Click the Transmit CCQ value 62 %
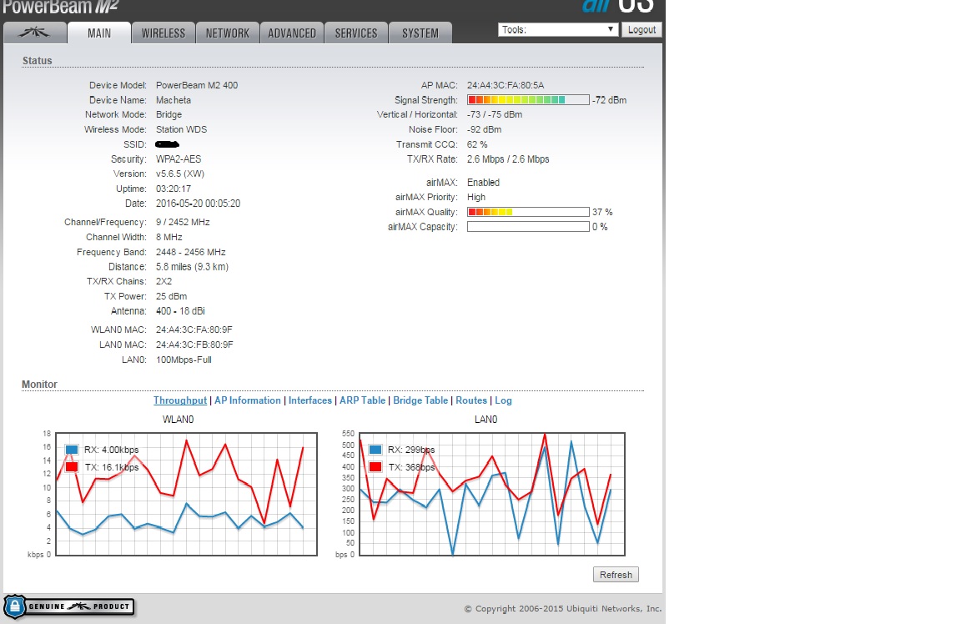The height and width of the screenshot is (624, 961). pos(477,144)
